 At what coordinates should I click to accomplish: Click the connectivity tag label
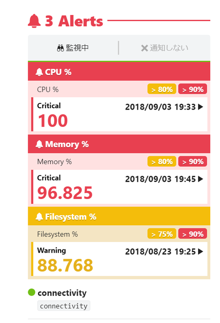64,306
